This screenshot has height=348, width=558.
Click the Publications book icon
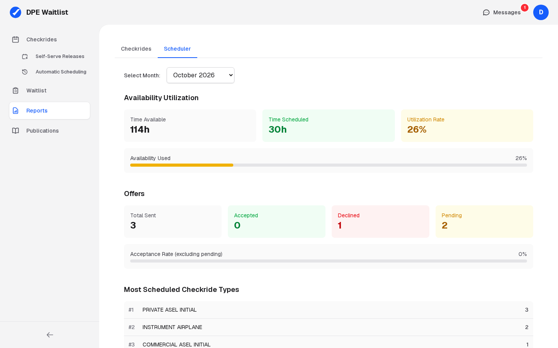pos(15,131)
